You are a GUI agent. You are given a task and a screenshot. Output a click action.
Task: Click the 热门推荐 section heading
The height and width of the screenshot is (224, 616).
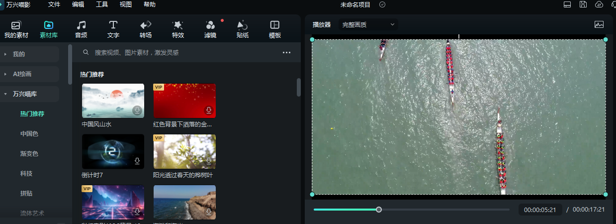coord(92,74)
